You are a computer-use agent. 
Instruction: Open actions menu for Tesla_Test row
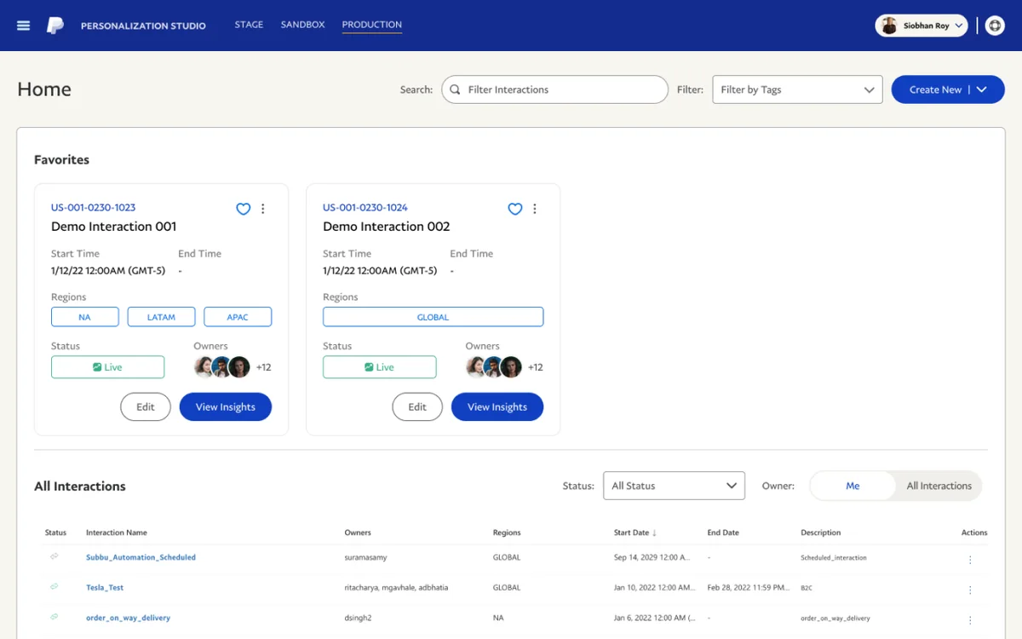pyautogui.click(x=970, y=590)
